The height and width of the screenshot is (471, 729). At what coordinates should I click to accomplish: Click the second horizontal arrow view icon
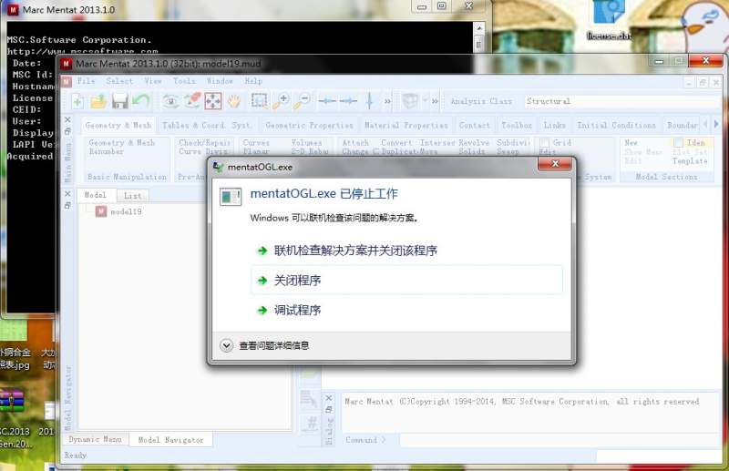[348, 101]
